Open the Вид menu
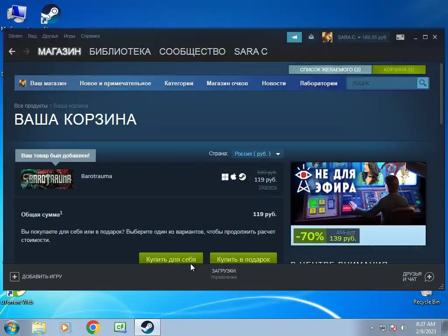This screenshot has width=448, height=336. (32, 36)
